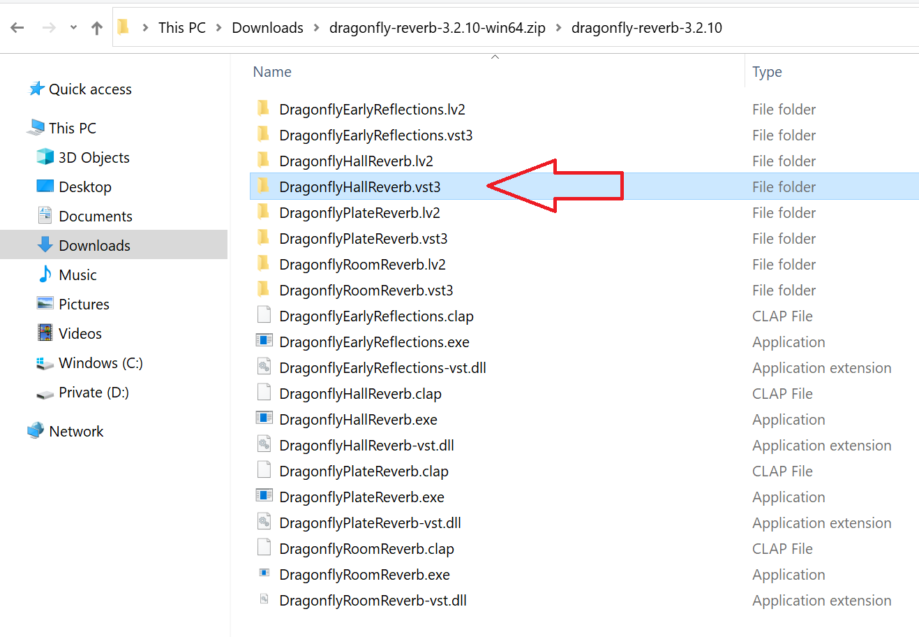Sort files by Name column header

point(272,72)
